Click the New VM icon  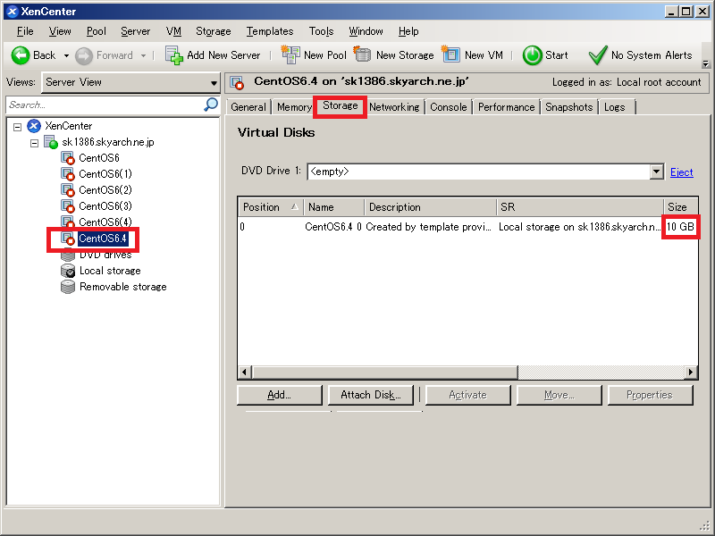(x=450, y=54)
